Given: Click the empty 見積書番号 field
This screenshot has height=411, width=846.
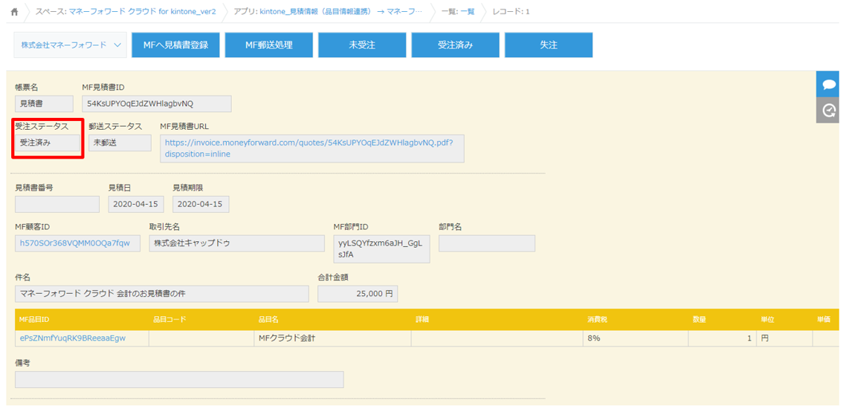Looking at the screenshot, I should (x=57, y=204).
